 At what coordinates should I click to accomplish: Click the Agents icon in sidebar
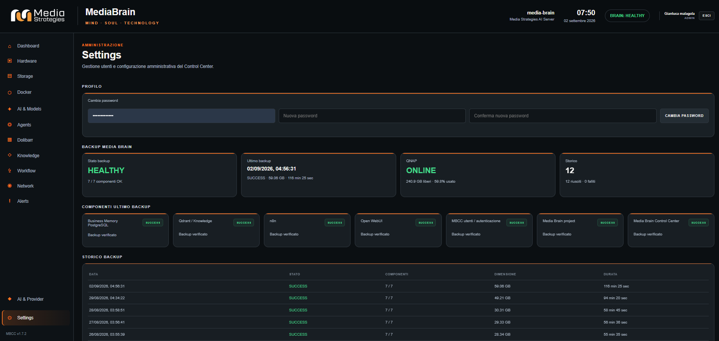tap(10, 125)
